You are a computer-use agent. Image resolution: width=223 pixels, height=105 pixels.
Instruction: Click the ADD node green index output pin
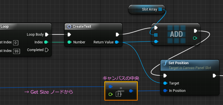click(195, 38)
